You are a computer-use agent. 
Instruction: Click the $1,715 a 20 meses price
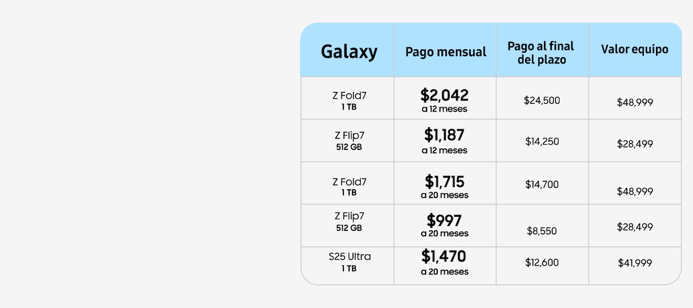pyautogui.click(x=444, y=186)
